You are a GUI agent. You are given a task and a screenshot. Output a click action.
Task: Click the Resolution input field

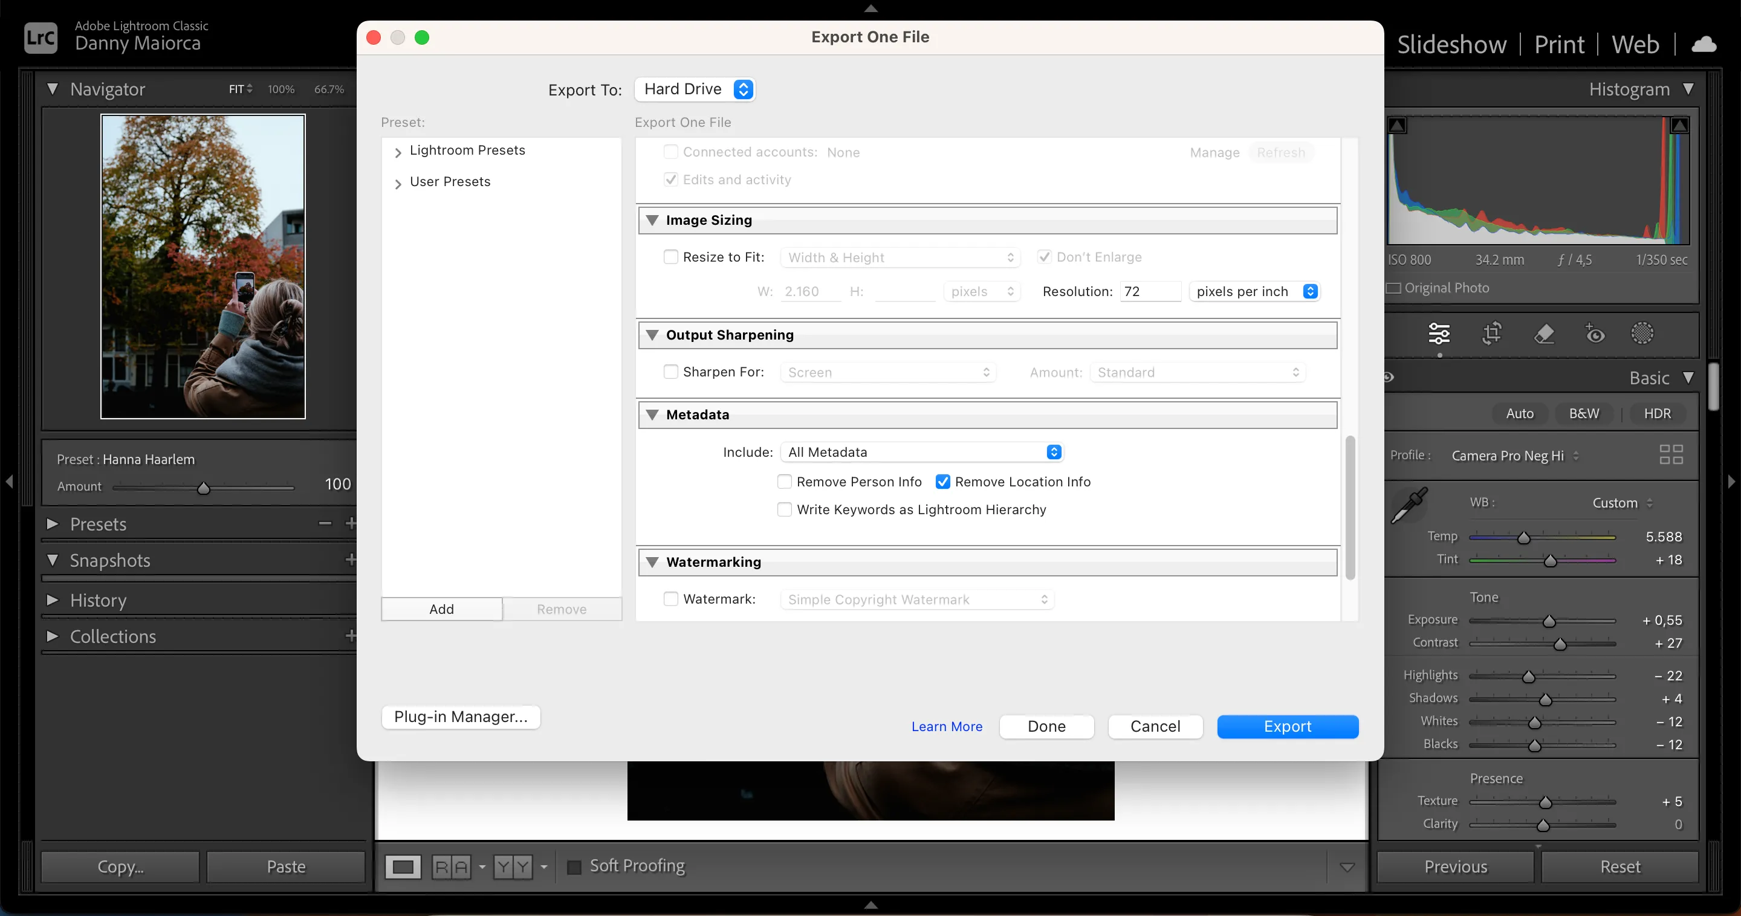[x=1150, y=291]
